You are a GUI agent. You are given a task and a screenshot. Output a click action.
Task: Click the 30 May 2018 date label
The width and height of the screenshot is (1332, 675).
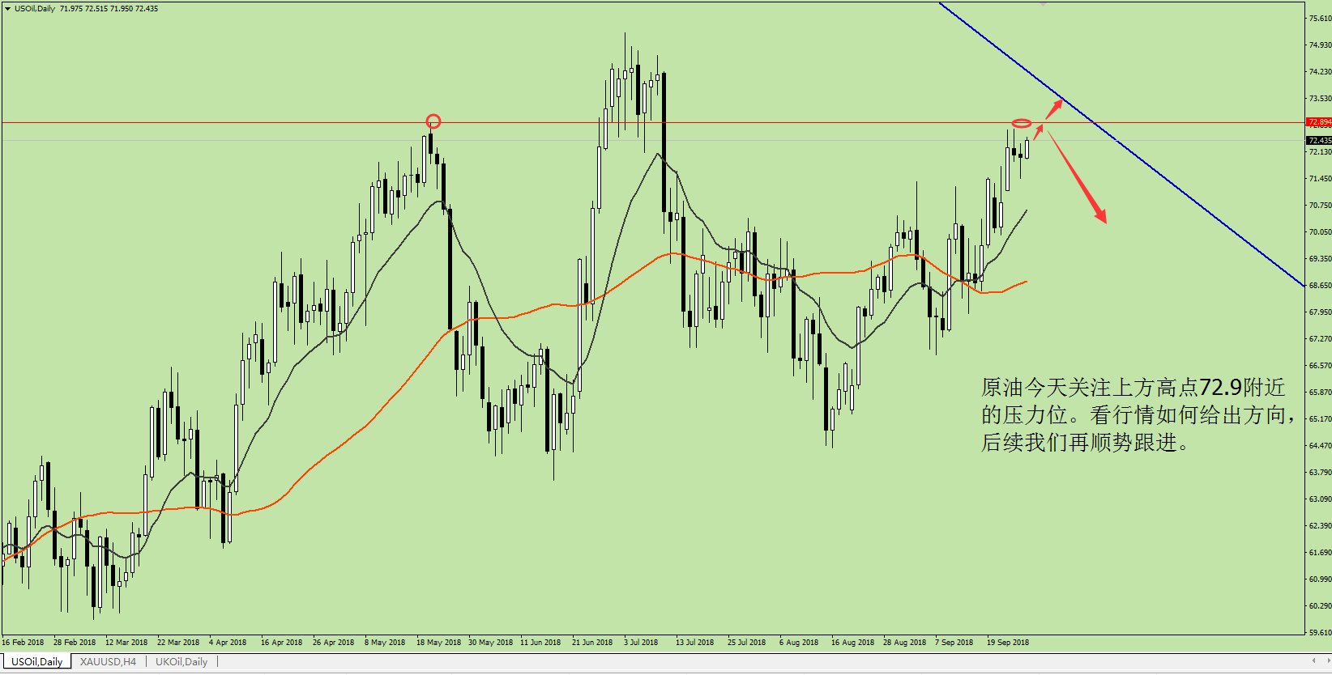coord(490,643)
